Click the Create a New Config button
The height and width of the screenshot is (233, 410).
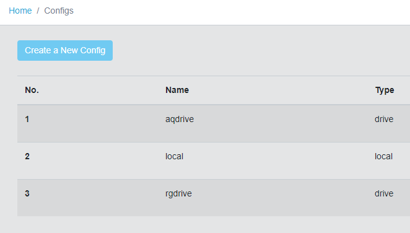tap(65, 50)
